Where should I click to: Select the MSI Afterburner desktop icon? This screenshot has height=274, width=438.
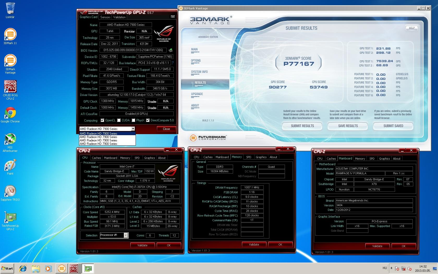(x=10, y=143)
